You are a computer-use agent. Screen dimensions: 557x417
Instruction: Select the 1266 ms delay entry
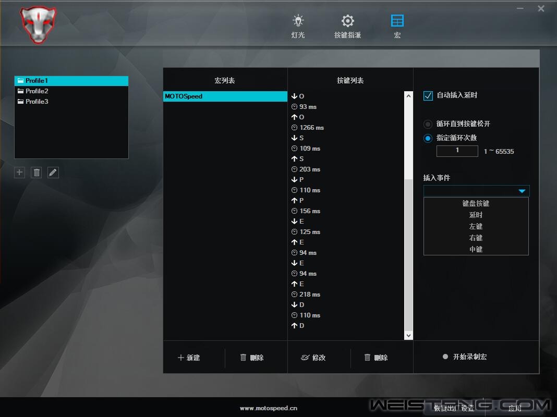tap(308, 127)
